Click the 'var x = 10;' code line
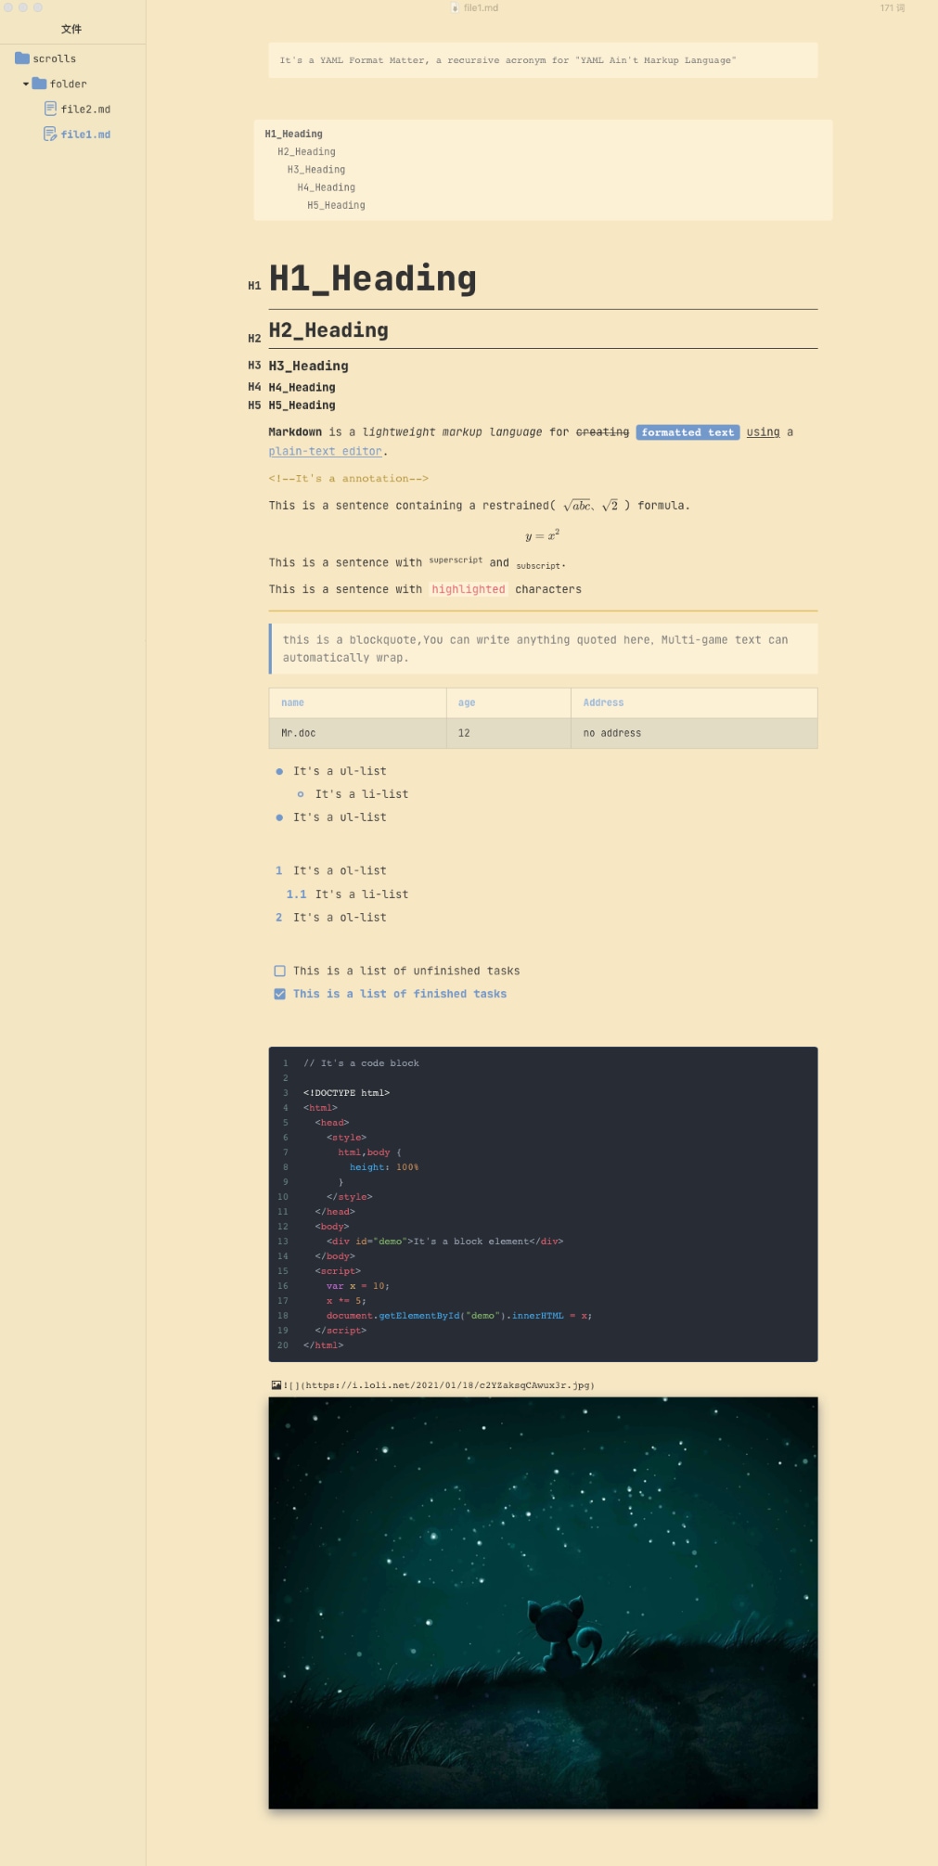 coord(358,1286)
